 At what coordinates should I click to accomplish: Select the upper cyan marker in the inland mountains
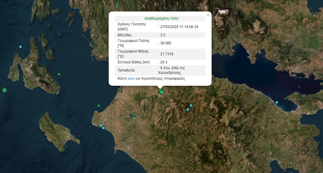point(191,105)
